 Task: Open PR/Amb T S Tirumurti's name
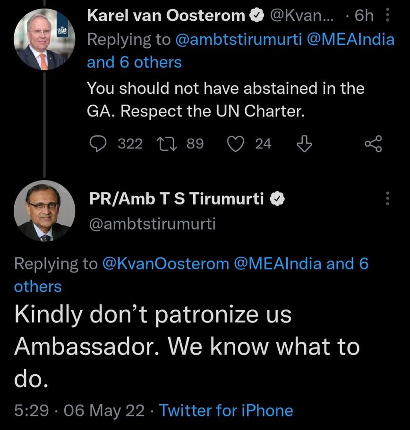177,200
